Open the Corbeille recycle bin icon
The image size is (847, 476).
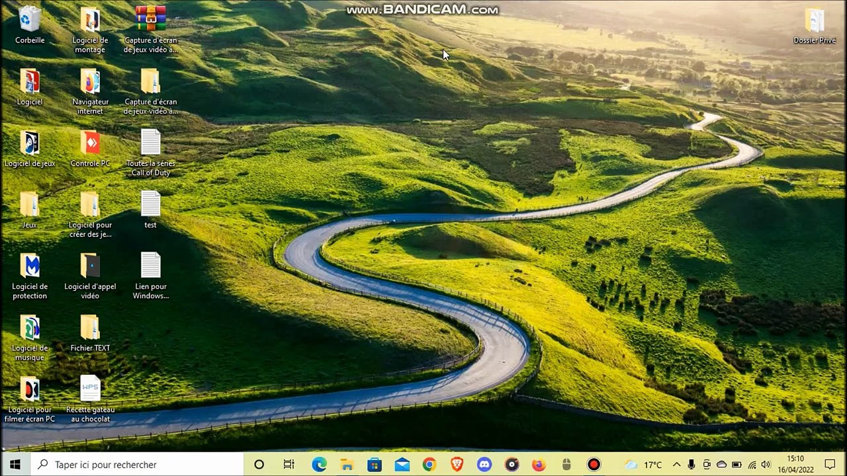[x=30, y=25]
